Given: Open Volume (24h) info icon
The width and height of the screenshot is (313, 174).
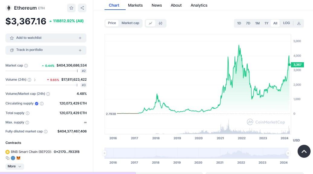Looking at the screenshot, I should [29, 80].
